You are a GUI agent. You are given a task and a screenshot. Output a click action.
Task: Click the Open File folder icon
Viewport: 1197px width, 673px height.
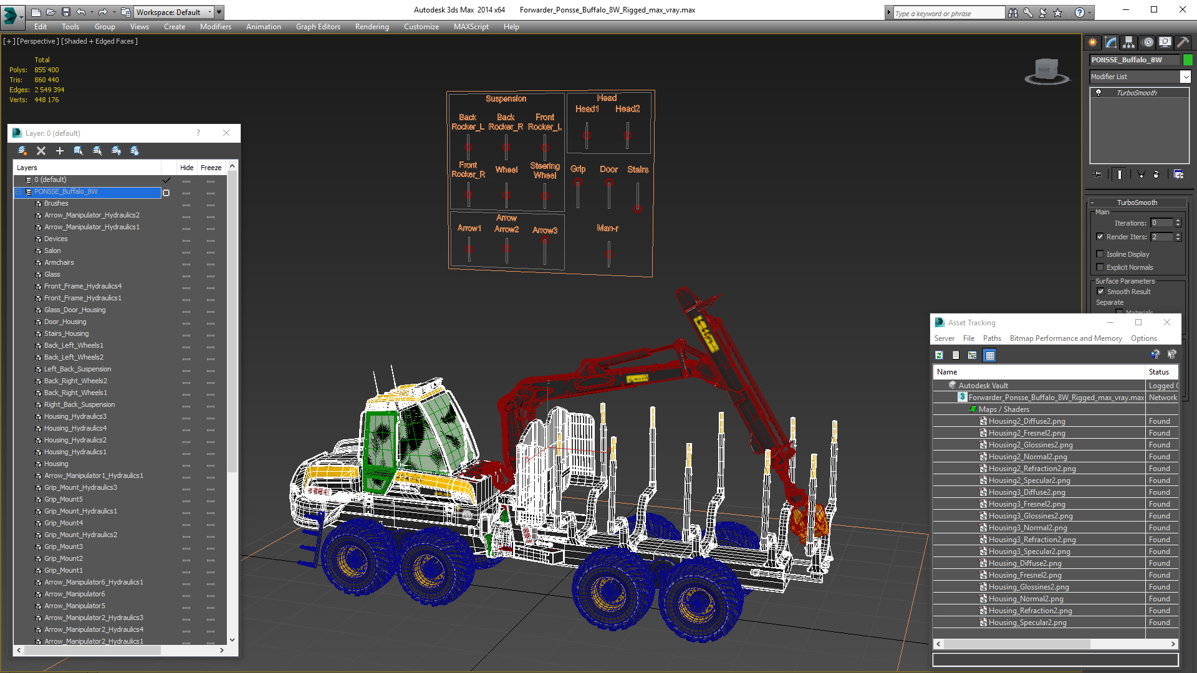pyautogui.click(x=50, y=12)
